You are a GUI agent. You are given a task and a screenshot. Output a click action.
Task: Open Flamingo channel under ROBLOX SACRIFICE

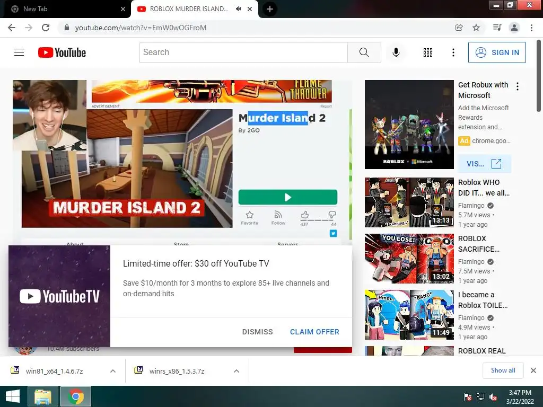pyautogui.click(x=471, y=262)
